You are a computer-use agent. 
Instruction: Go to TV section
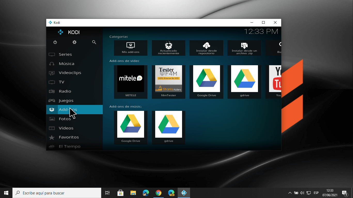(74, 82)
